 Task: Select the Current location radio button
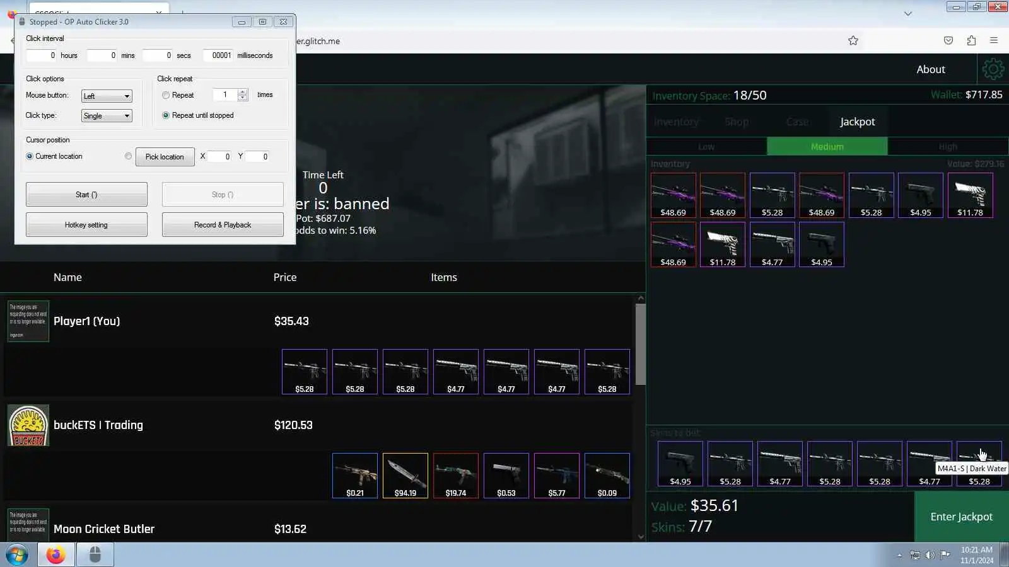coord(30,156)
